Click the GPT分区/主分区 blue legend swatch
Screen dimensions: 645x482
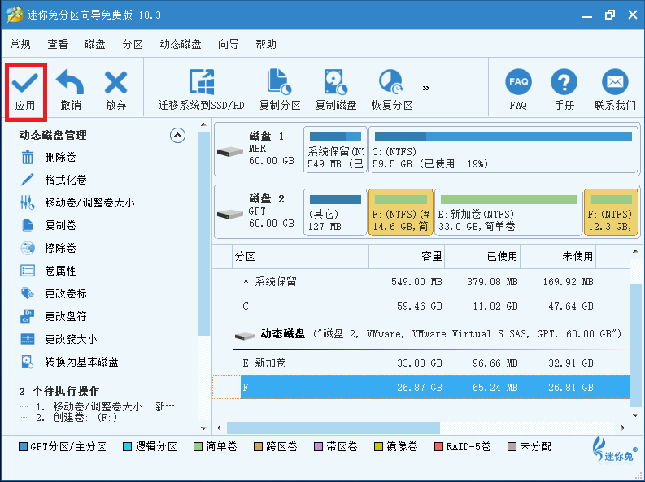[23, 447]
